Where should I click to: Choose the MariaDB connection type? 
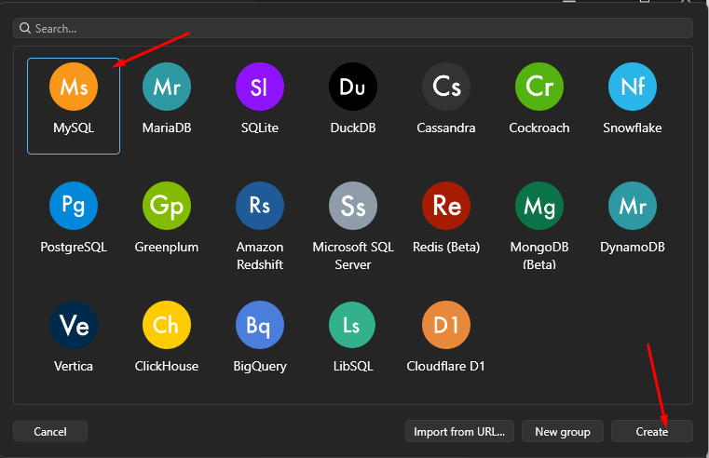(167, 87)
